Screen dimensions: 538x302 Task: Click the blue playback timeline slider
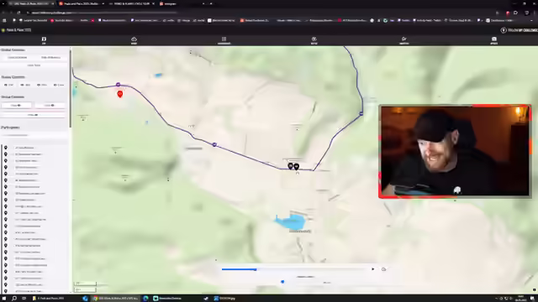[x=294, y=269]
